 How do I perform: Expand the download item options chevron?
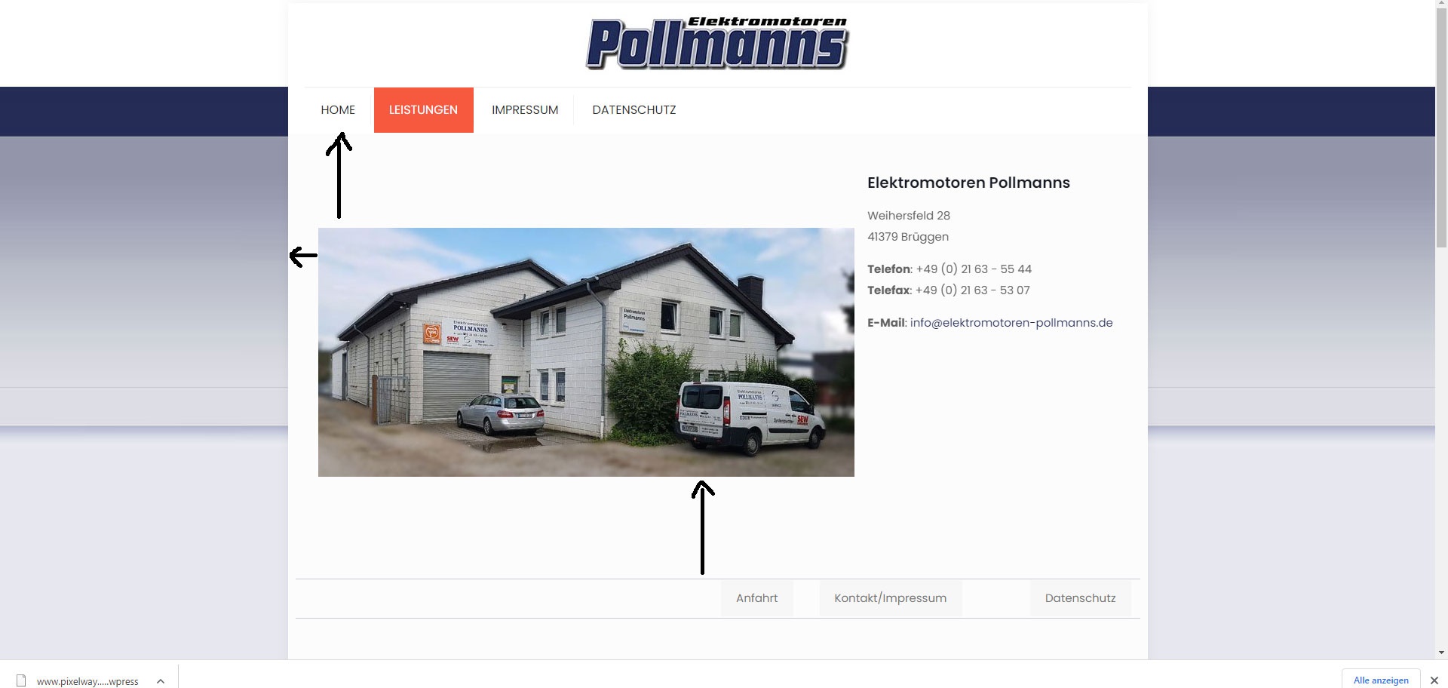point(161,681)
